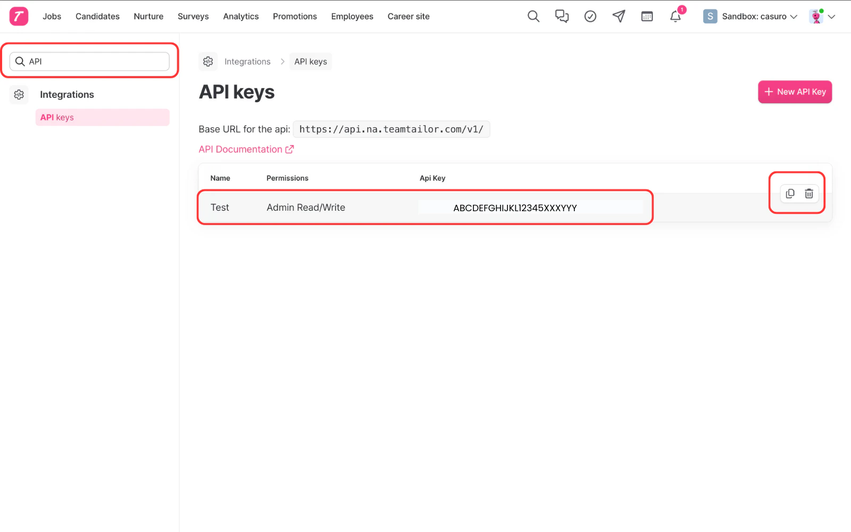The width and height of the screenshot is (851, 532).
Task: Click the base URL https://api.na.teamtailor.com/v1/
Action: point(391,129)
